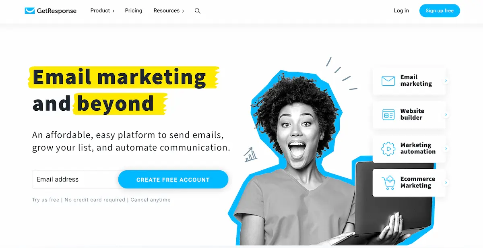Click the Marketing automation gear icon

tap(388, 149)
